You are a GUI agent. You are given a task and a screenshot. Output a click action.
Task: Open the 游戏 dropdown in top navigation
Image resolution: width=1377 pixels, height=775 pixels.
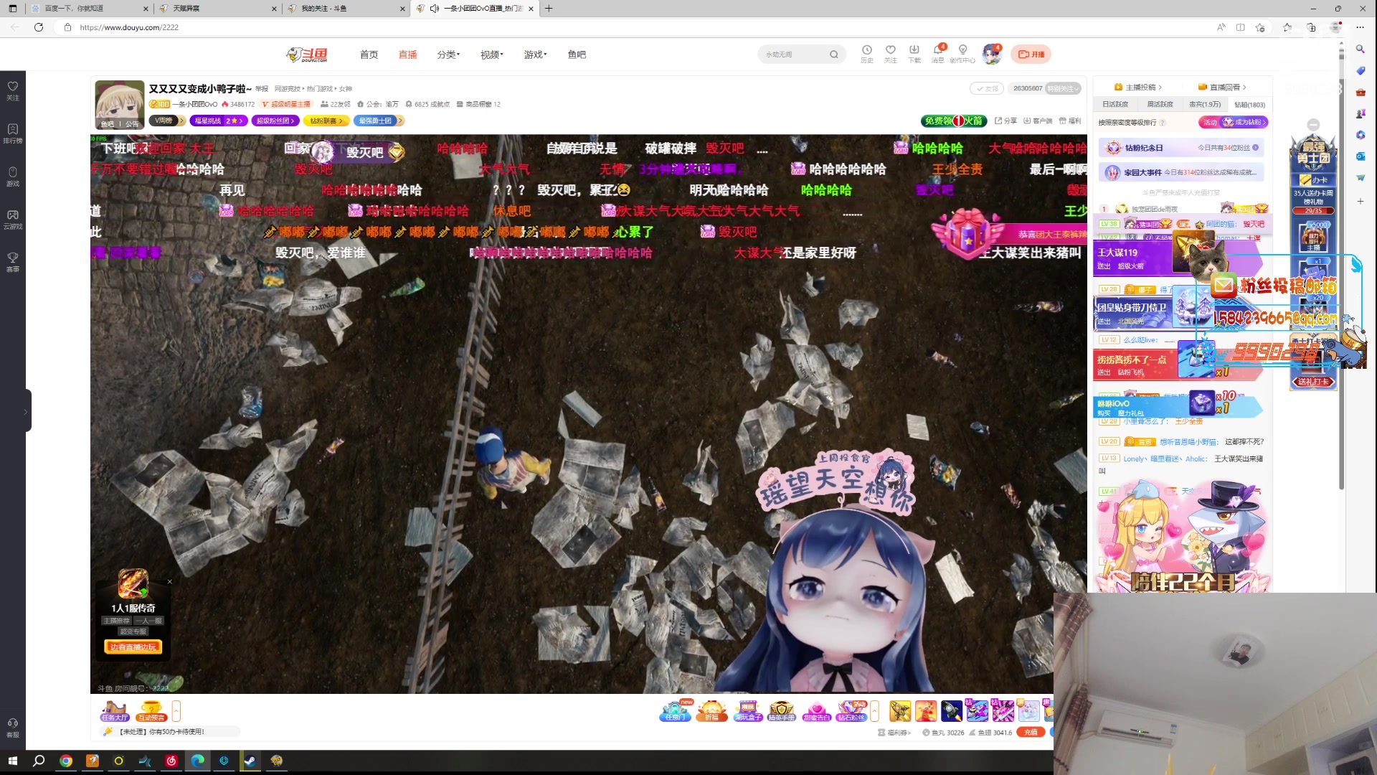pyautogui.click(x=535, y=55)
